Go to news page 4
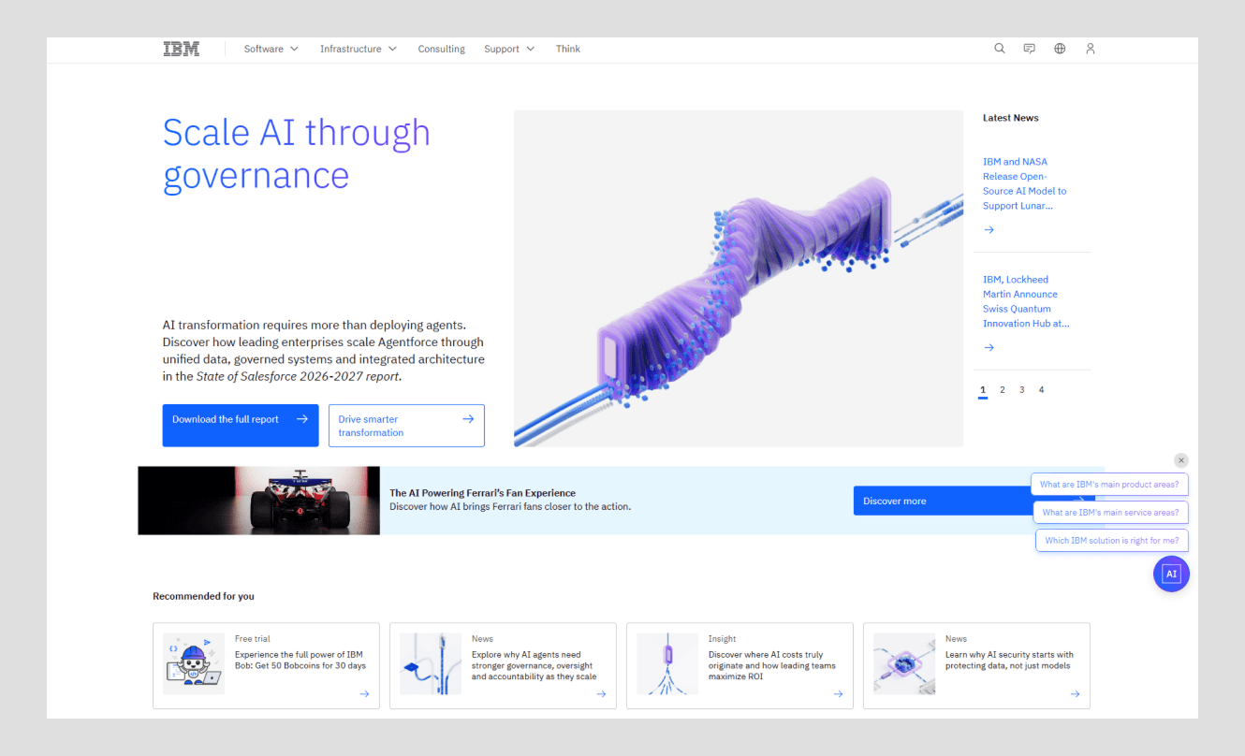1245x756 pixels. pyautogui.click(x=1041, y=390)
